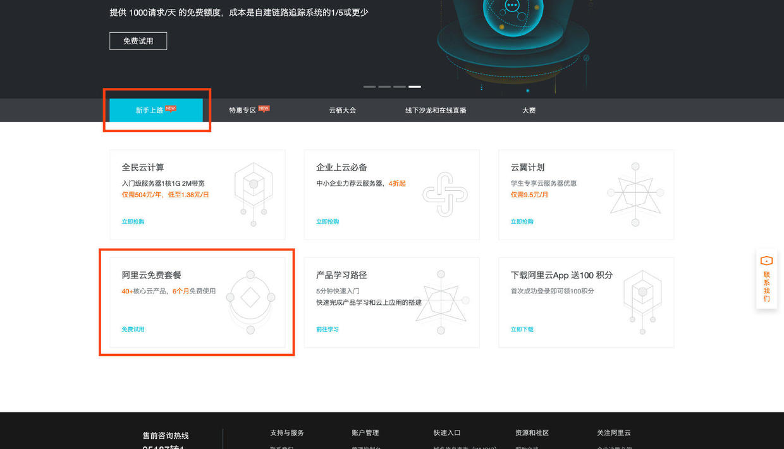This screenshot has height=449, width=784.
Task: Open the 全民云计算 card title
Action: pyautogui.click(x=143, y=168)
